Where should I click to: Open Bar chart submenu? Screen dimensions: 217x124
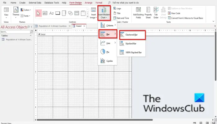click(x=108, y=34)
